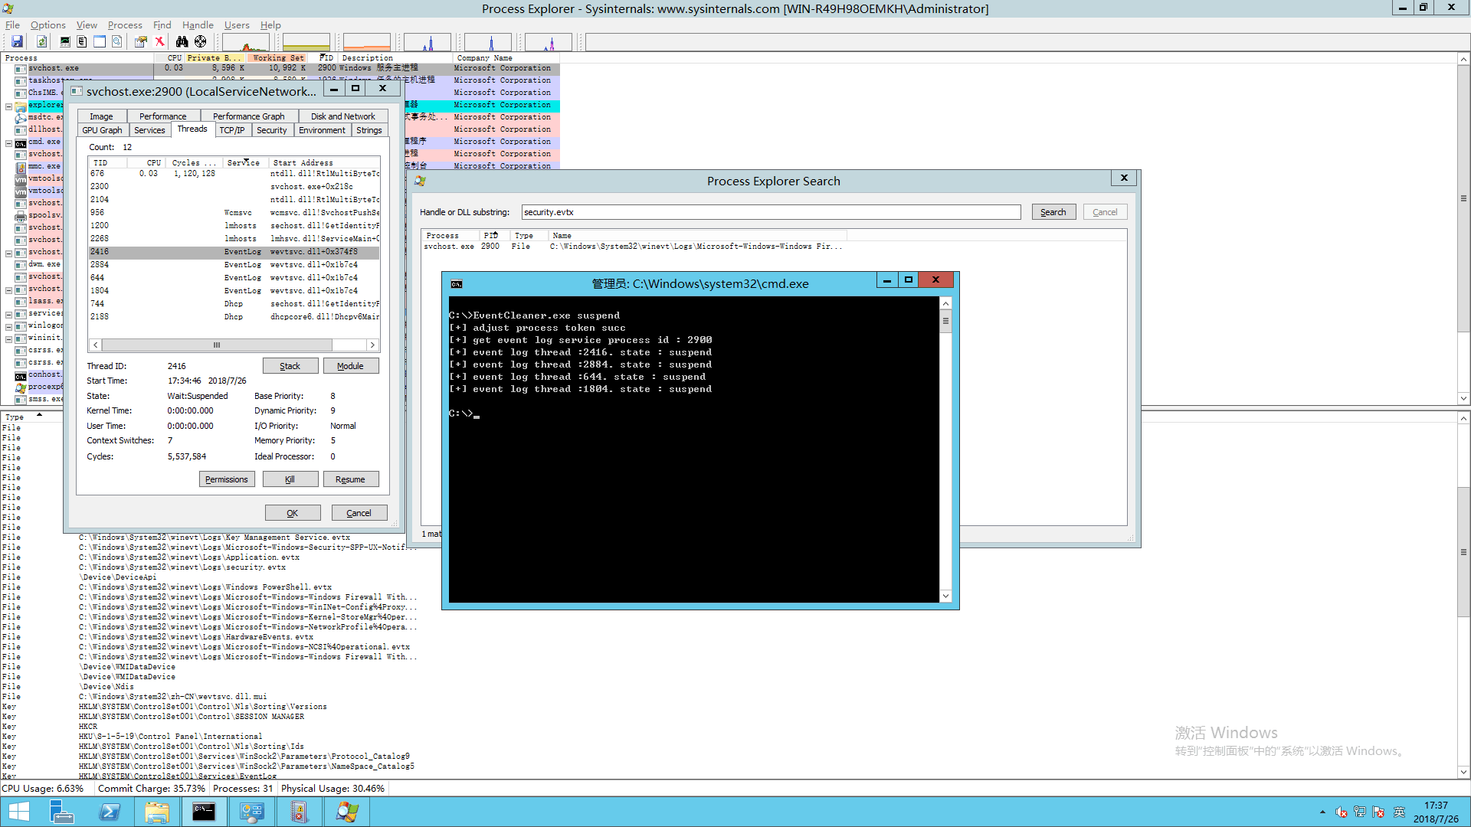Collapse the wininit.exe tree node
The image size is (1471, 827).
point(8,338)
